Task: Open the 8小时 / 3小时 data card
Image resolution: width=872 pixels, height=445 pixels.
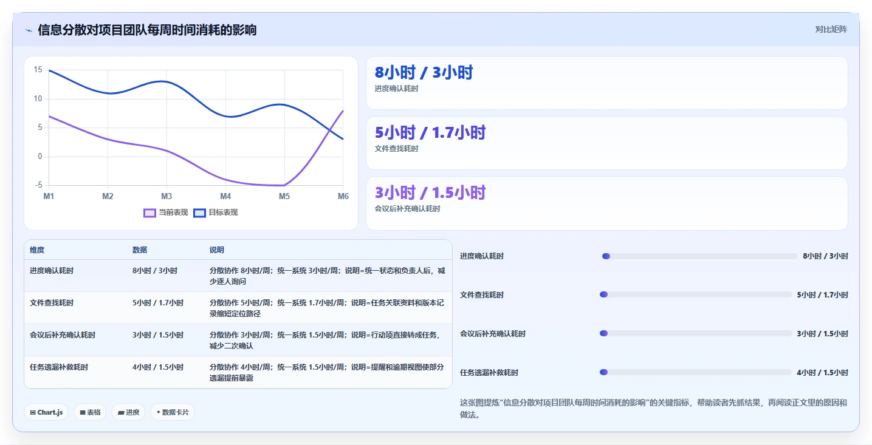Action: [606, 83]
